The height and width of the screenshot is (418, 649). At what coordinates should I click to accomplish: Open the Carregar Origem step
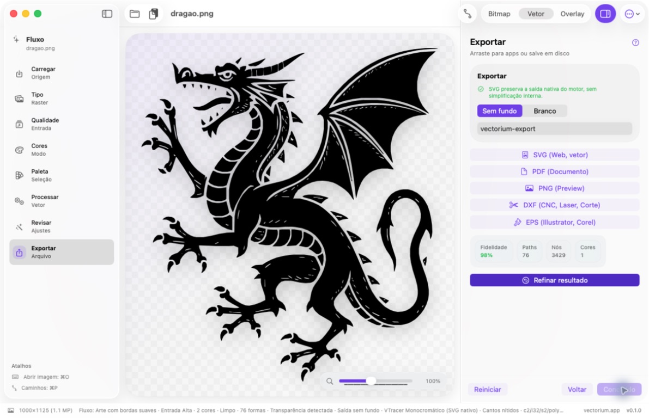point(62,73)
